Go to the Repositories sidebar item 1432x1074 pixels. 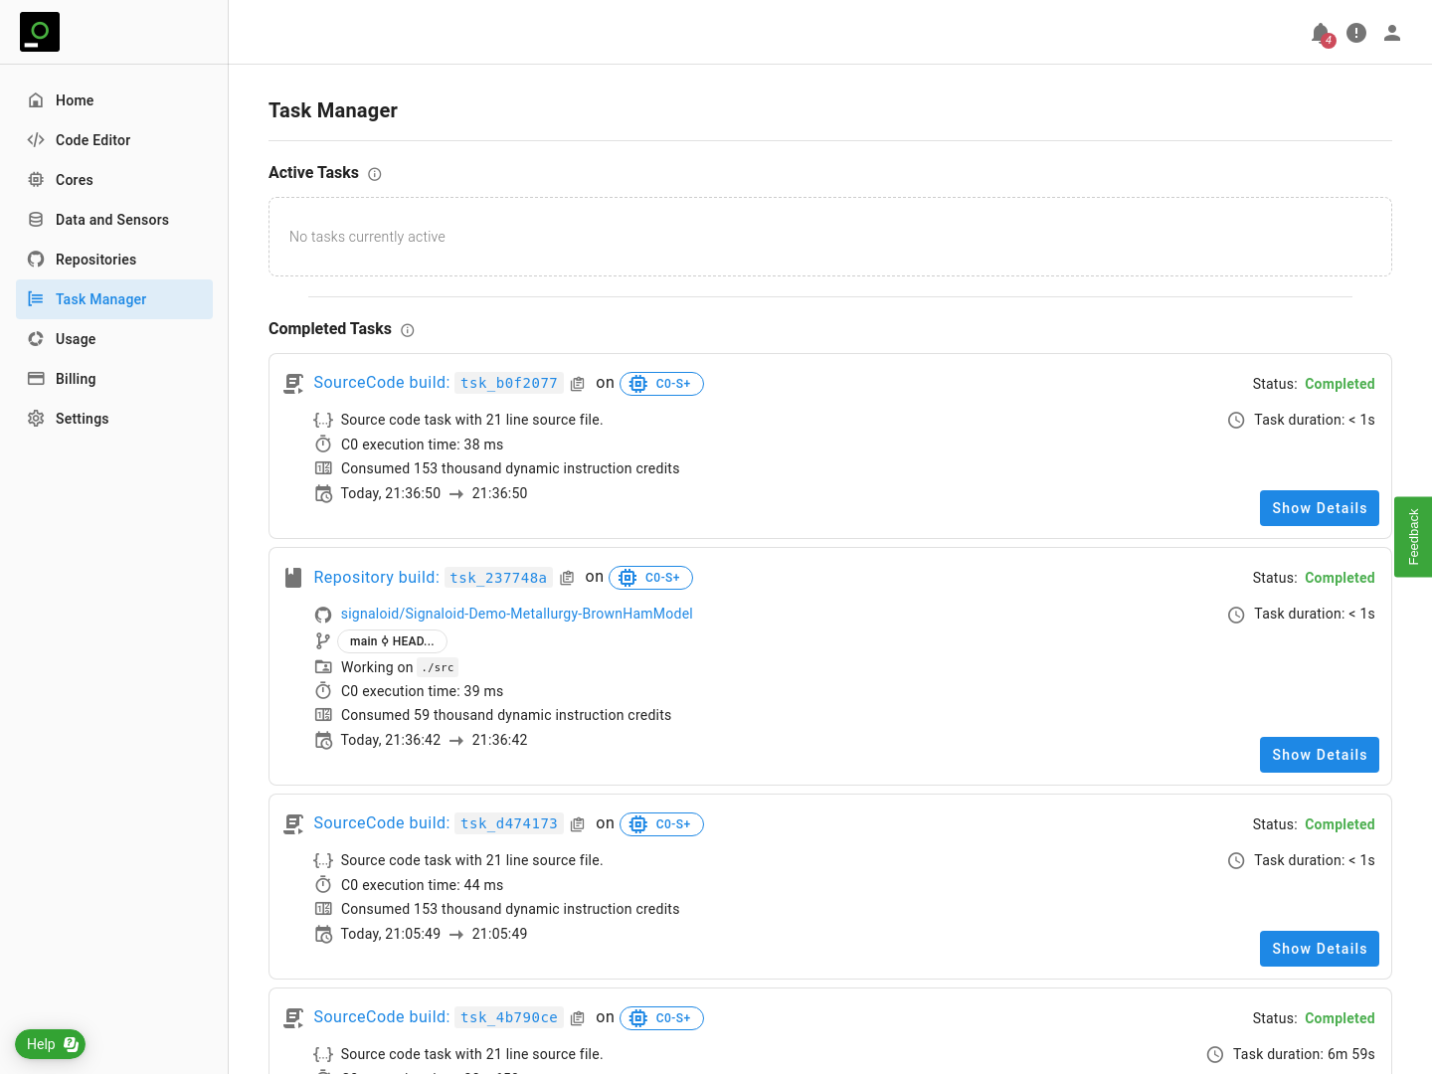pyautogui.click(x=95, y=260)
